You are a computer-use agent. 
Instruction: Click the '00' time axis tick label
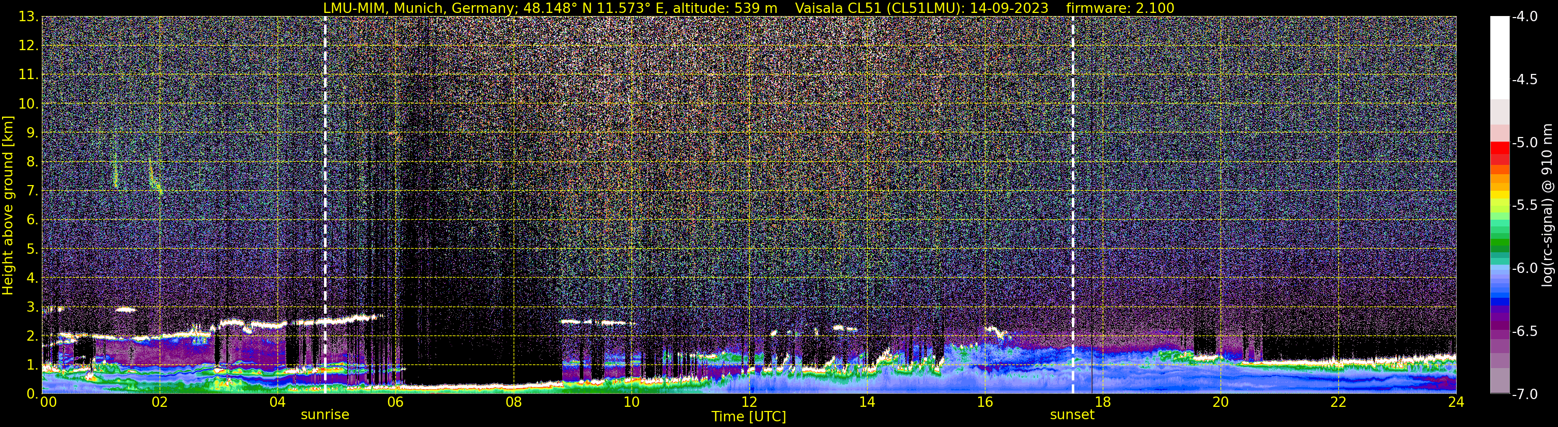tap(49, 402)
